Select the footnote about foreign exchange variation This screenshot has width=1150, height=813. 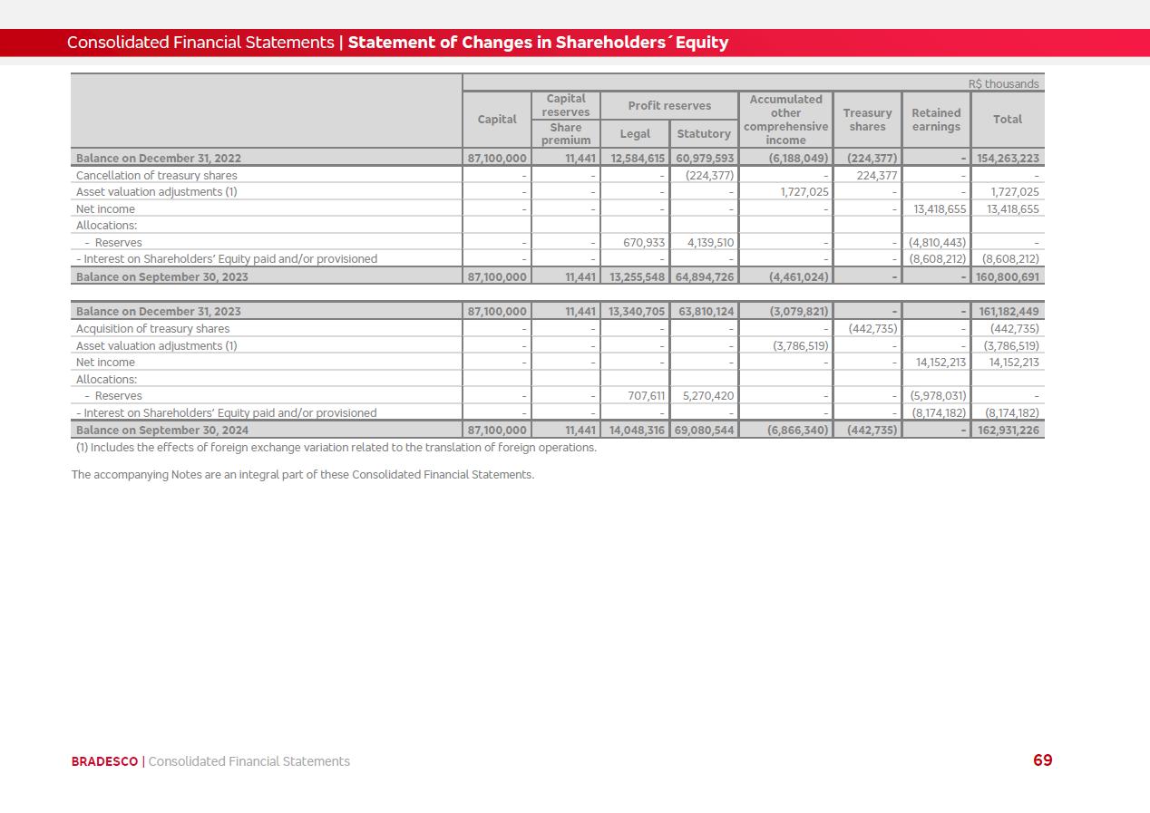click(336, 448)
